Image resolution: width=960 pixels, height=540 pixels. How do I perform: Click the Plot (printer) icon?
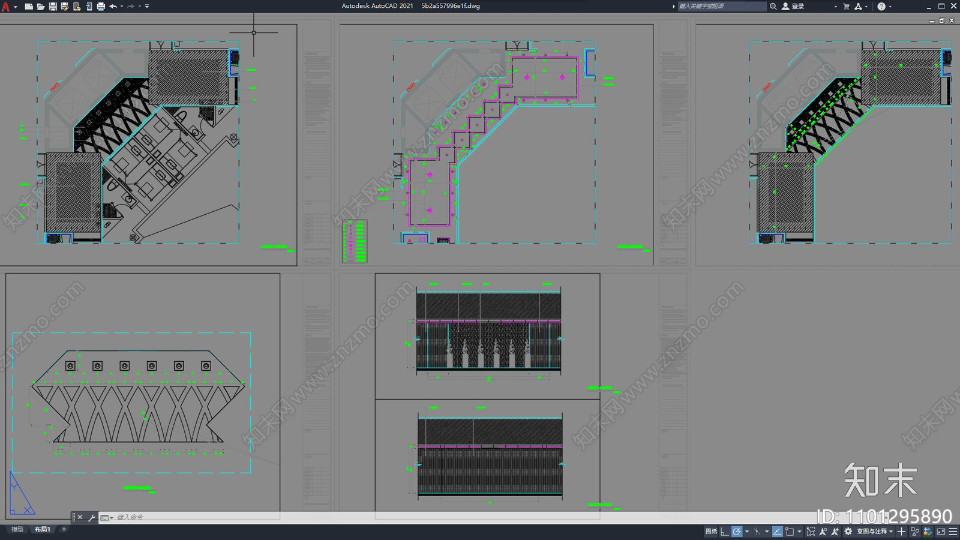[101, 6]
